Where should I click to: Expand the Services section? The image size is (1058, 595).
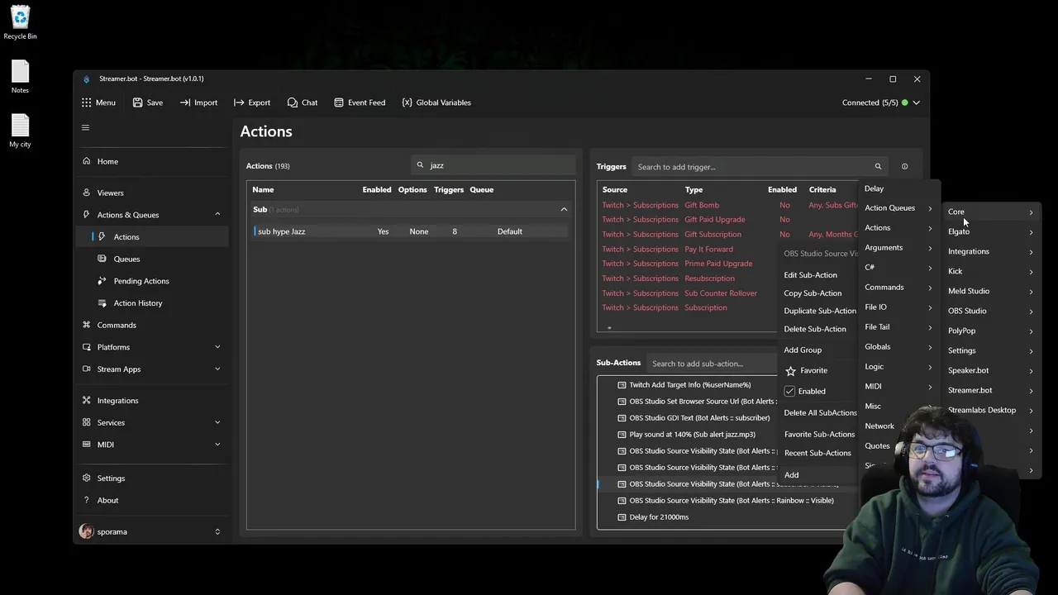click(x=217, y=422)
